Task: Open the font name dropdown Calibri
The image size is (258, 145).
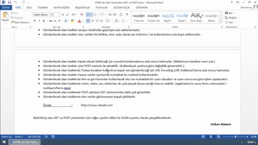Action: (49, 14)
